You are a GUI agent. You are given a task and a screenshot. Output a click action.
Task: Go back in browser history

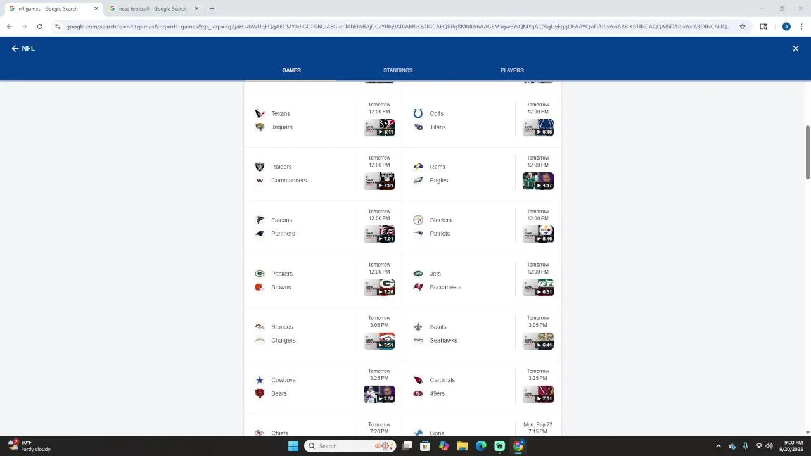[9, 27]
